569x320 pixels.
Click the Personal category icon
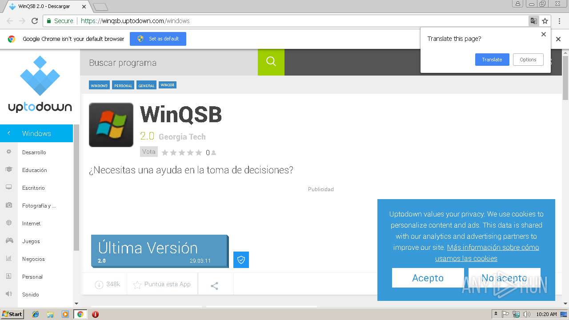[9, 276]
